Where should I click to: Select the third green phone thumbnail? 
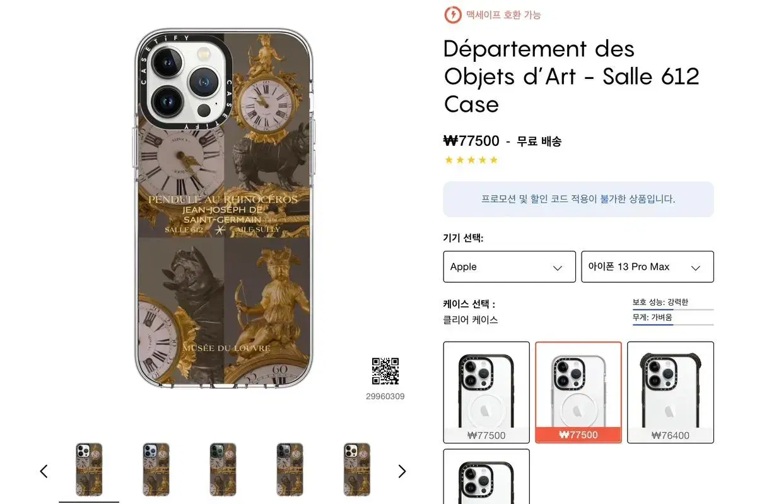(223, 469)
